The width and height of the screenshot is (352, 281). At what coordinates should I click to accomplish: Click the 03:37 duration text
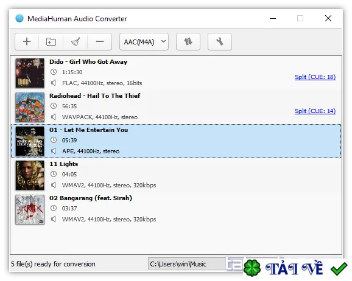(x=69, y=209)
